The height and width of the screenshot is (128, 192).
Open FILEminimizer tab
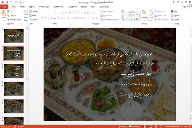[104, 7]
